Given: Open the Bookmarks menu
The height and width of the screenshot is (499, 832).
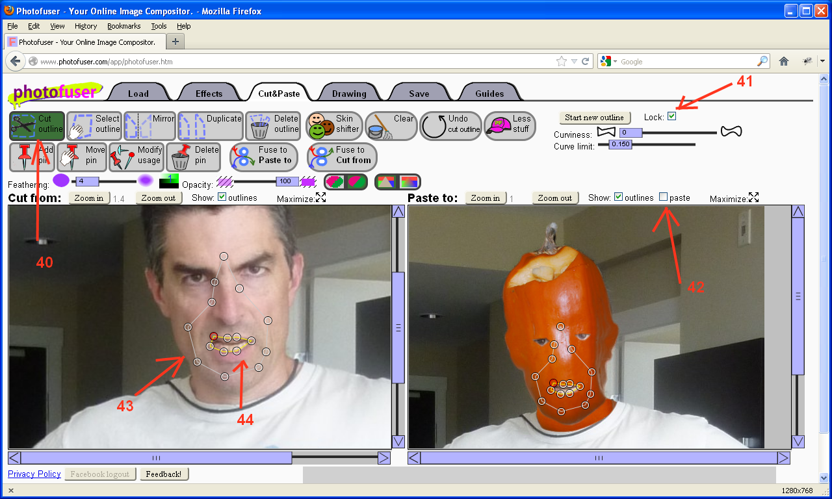Looking at the screenshot, I should tap(124, 26).
